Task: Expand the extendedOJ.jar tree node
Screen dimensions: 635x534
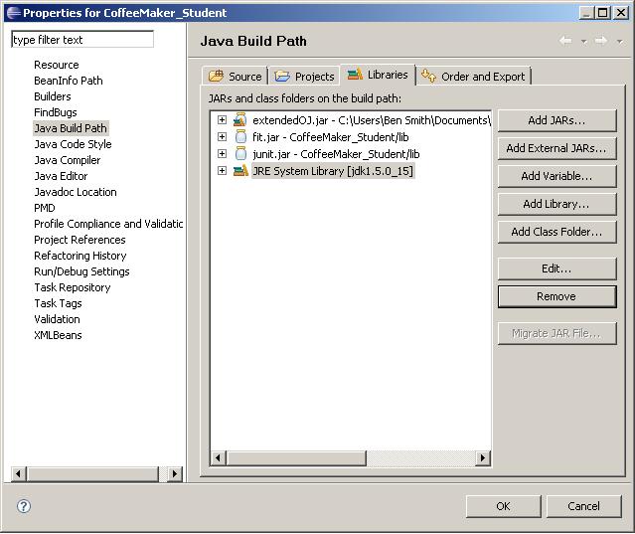Action: [x=222, y=120]
